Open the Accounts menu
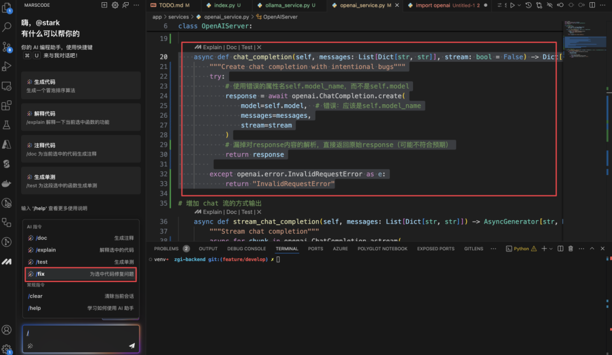The width and height of the screenshot is (612, 355). pos(7,330)
